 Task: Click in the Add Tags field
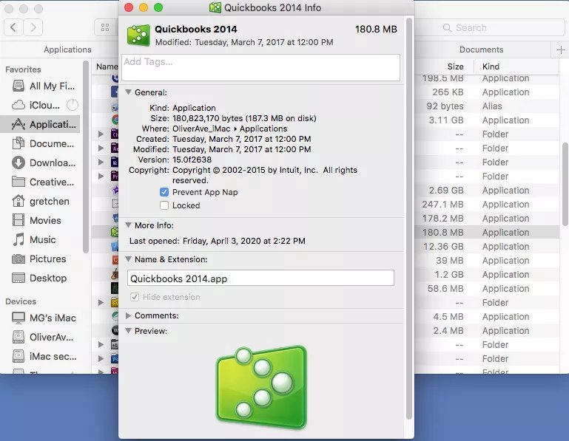[260, 68]
